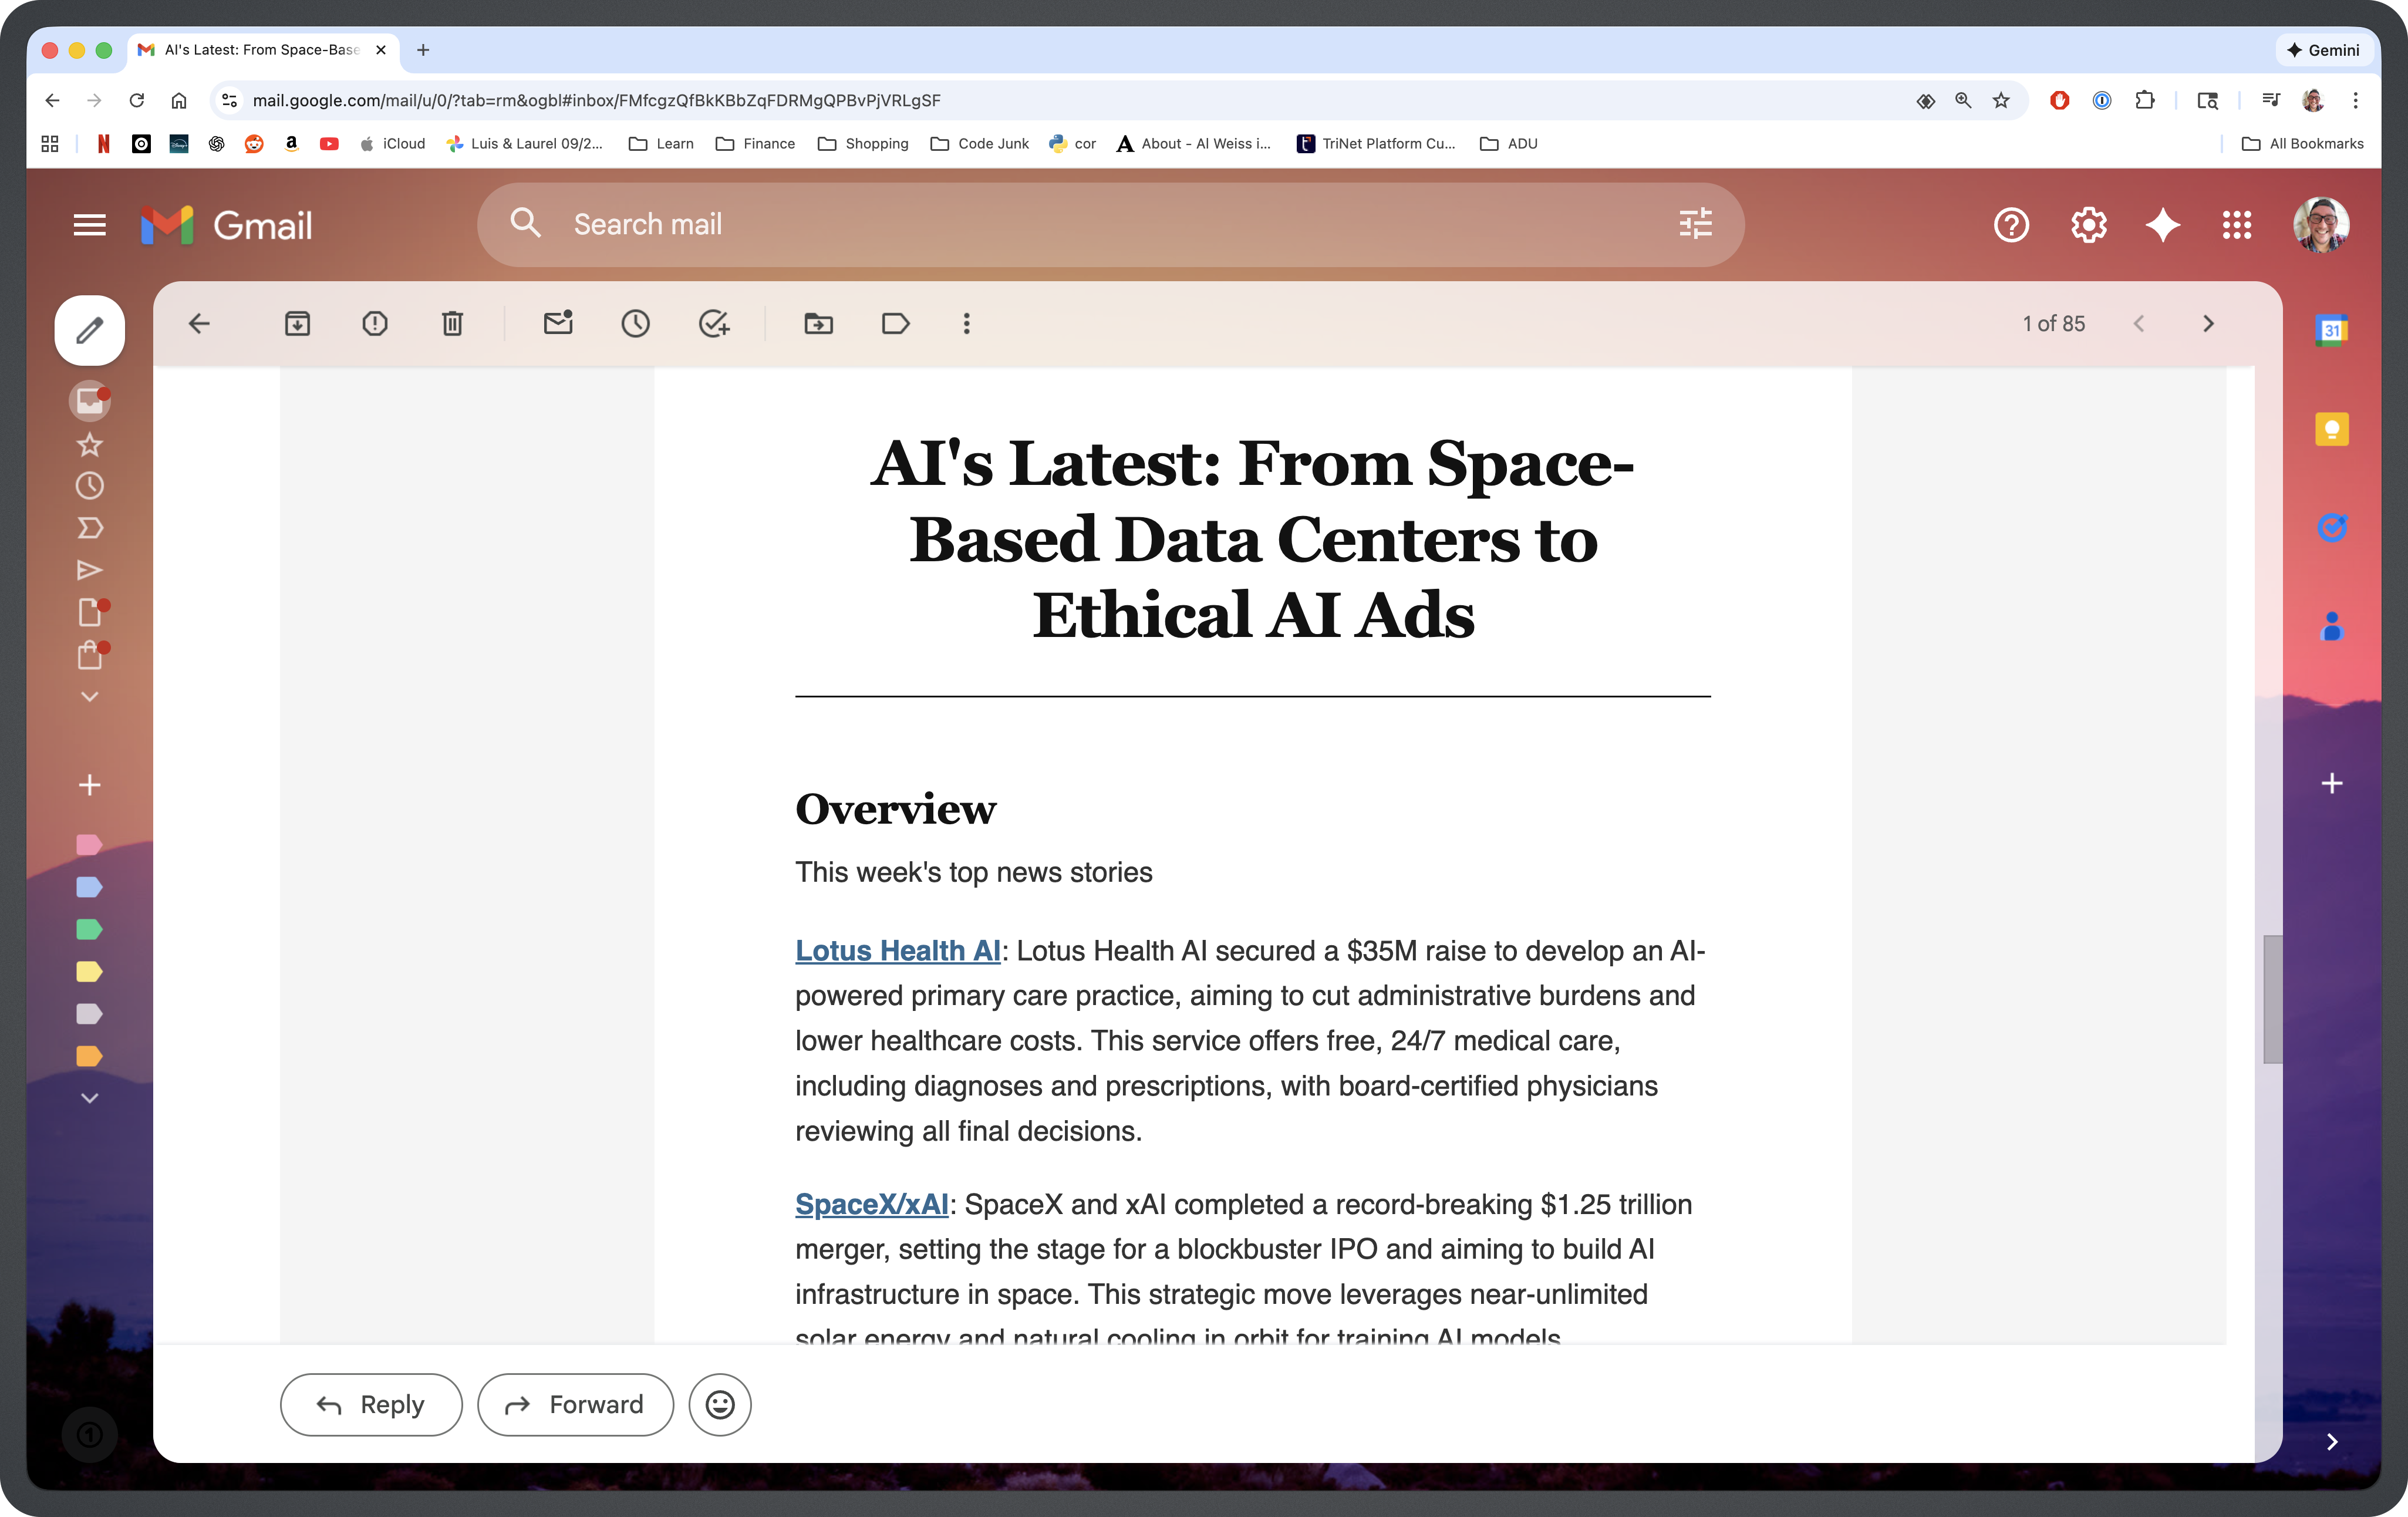Mark the email as unread
The height and width of the screenshot is (1517, 2408).
coord(557,323)
